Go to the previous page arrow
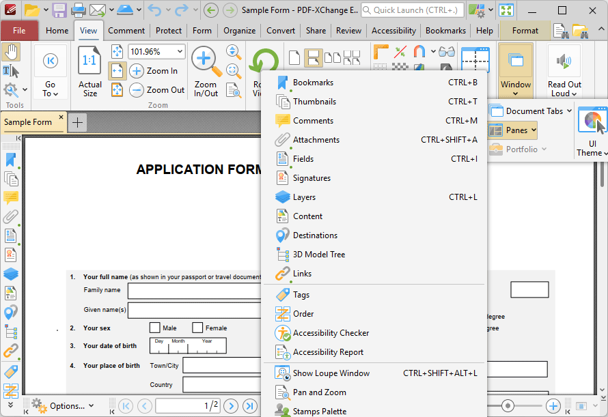Viewport: 608px width, 417px height. pos(144,406)
